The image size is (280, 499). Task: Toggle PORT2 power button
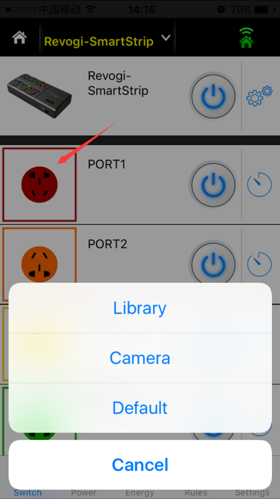click(213, 264)
